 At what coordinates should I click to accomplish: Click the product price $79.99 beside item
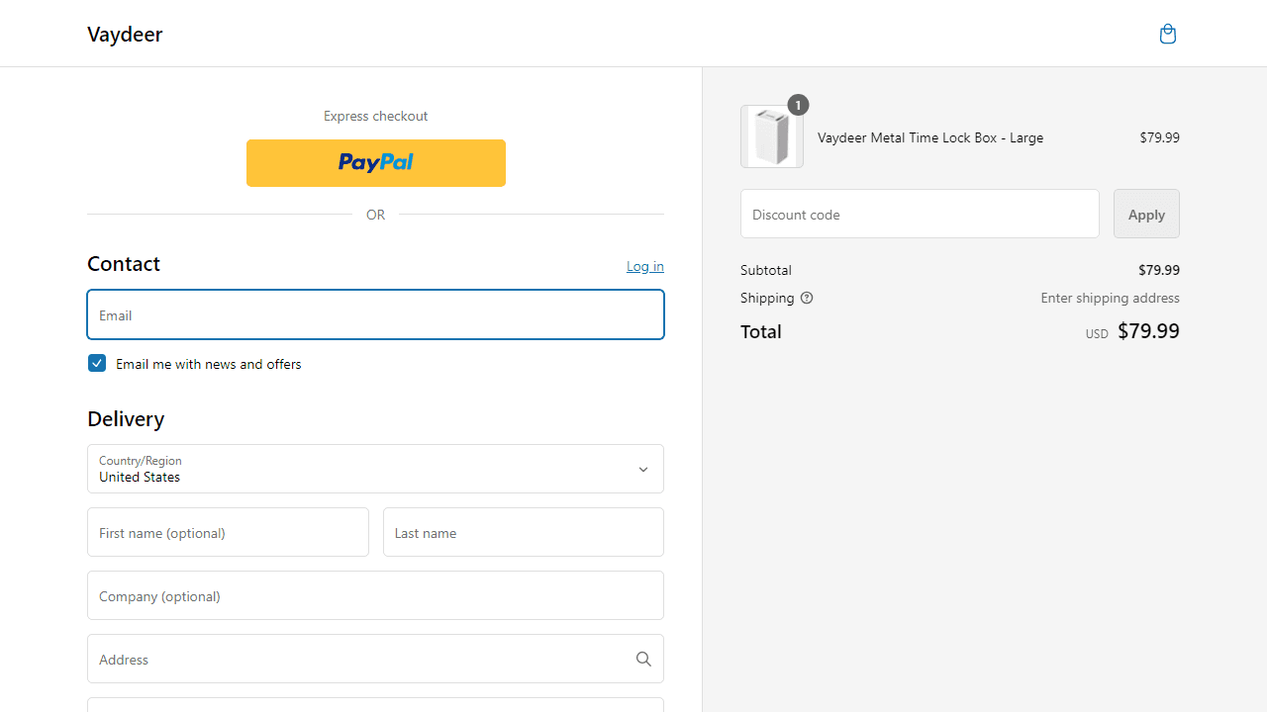pyautogui.click(x=1159, y=137)
